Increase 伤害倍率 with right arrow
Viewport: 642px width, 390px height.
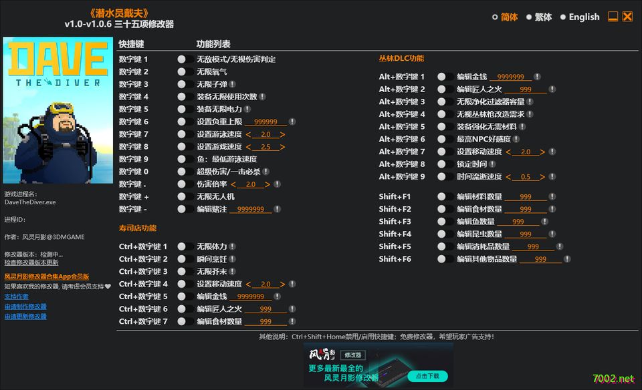click(x=267, y=184)
